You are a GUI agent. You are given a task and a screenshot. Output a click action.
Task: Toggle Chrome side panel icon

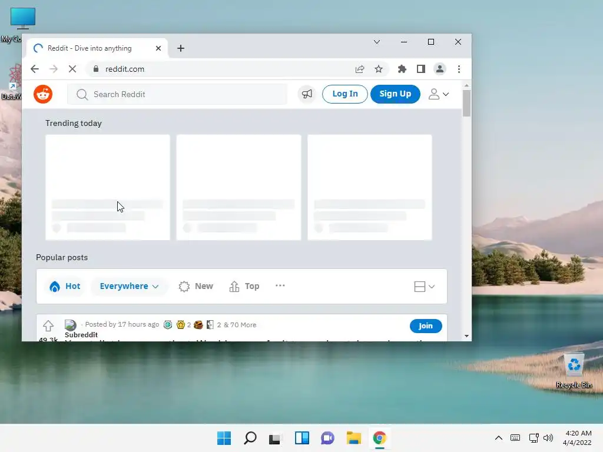click(x=421, y=69)
